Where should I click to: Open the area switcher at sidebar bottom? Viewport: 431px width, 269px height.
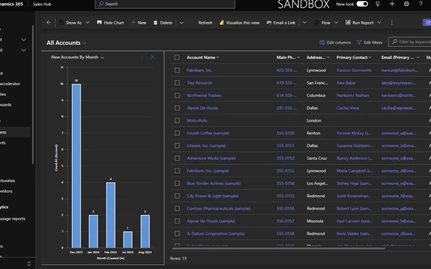[29, 264]
